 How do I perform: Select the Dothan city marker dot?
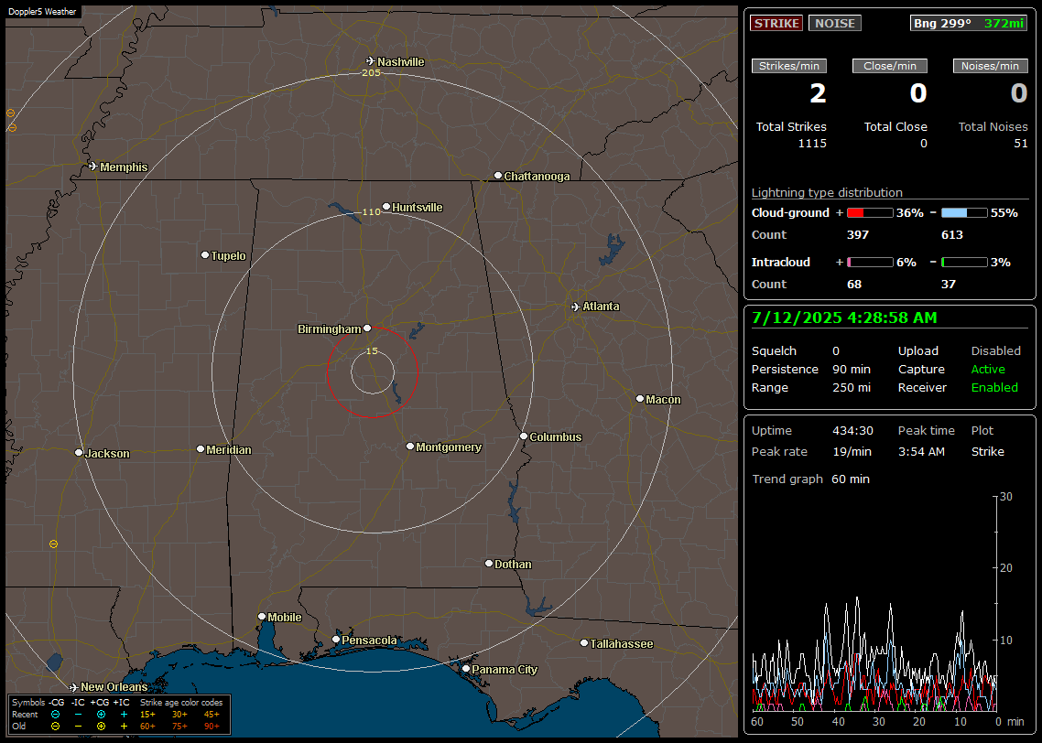tap(488, 563)
